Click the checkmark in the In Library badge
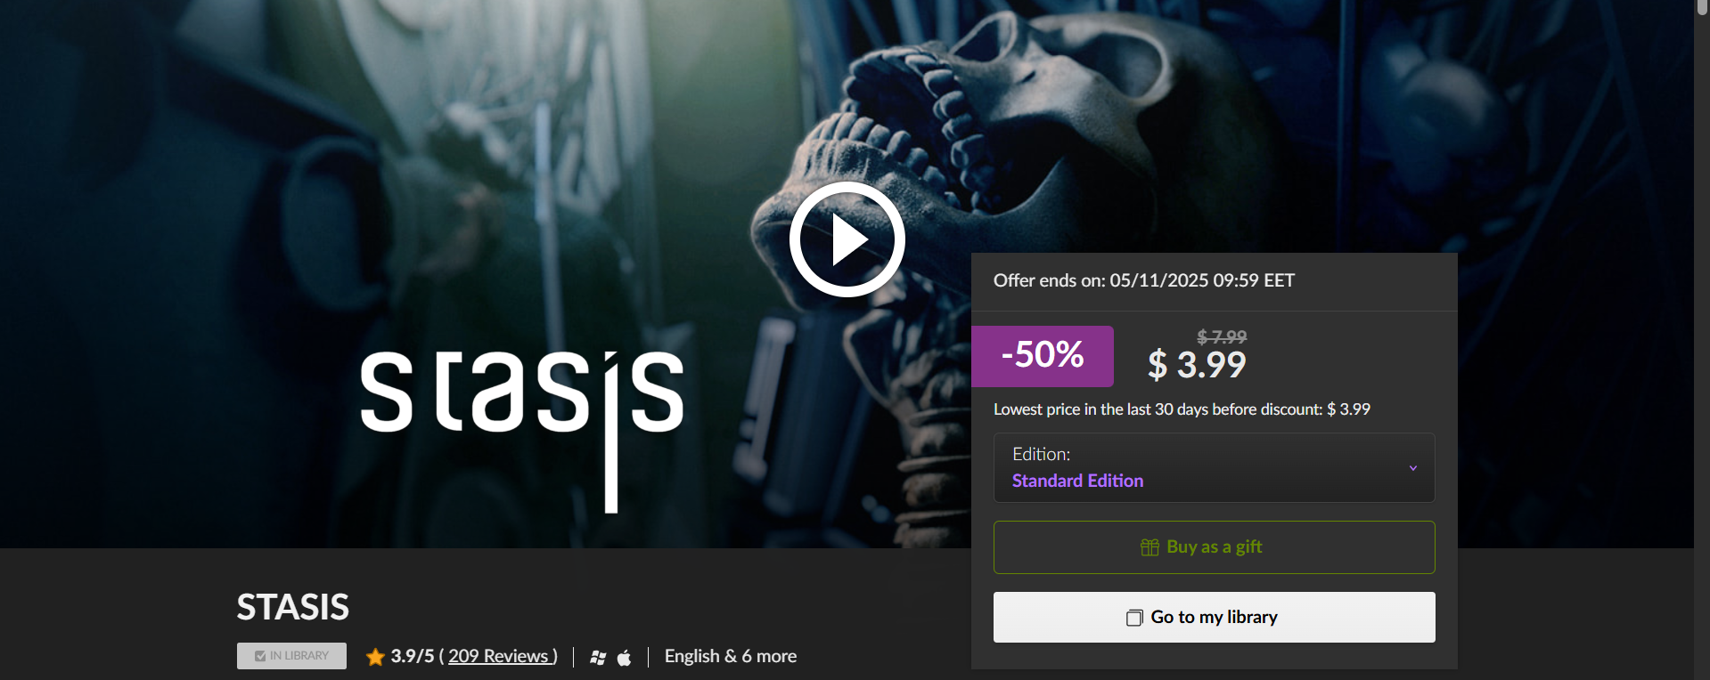This screenshot has height=680, width=1710. pyautogui.click(x=260, y=656)
